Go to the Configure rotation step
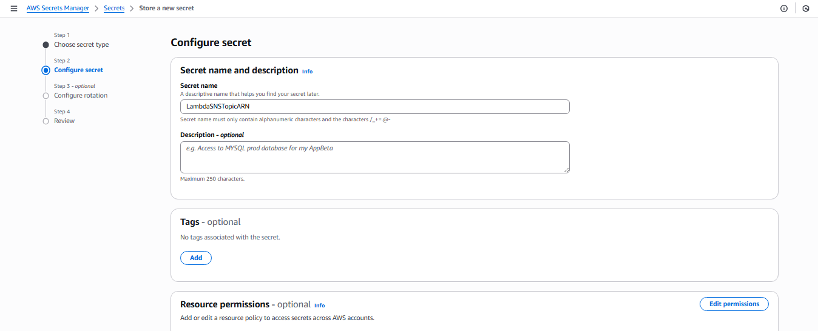Screen dimensions: 818x331 click(81, 96)
